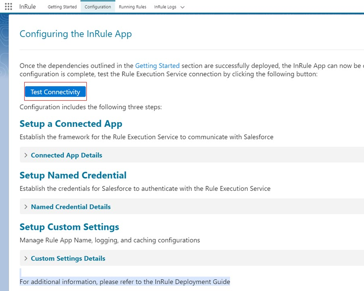Image resolution: width=364 pixels, height=291 pixels.
Task: Click 'Configuration includes the following three steps' text
Action: point(91,107)
